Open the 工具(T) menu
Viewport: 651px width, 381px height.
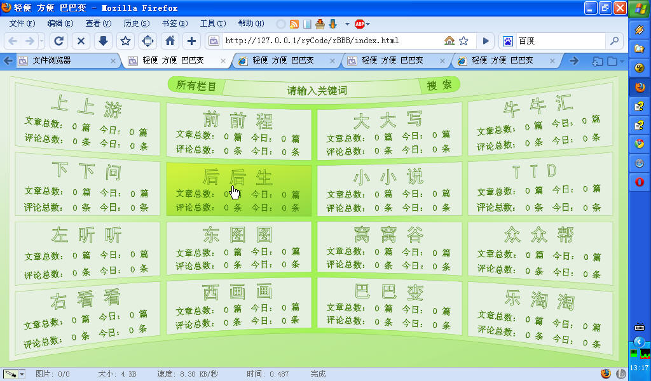pos(213,23)
